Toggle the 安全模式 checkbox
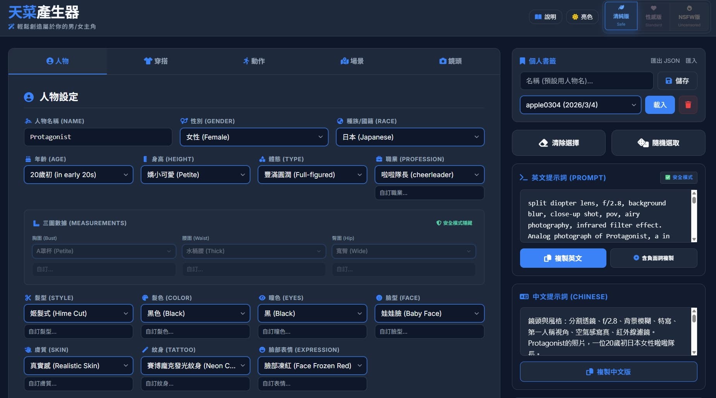The image size is (716, 398). (668, 177)
